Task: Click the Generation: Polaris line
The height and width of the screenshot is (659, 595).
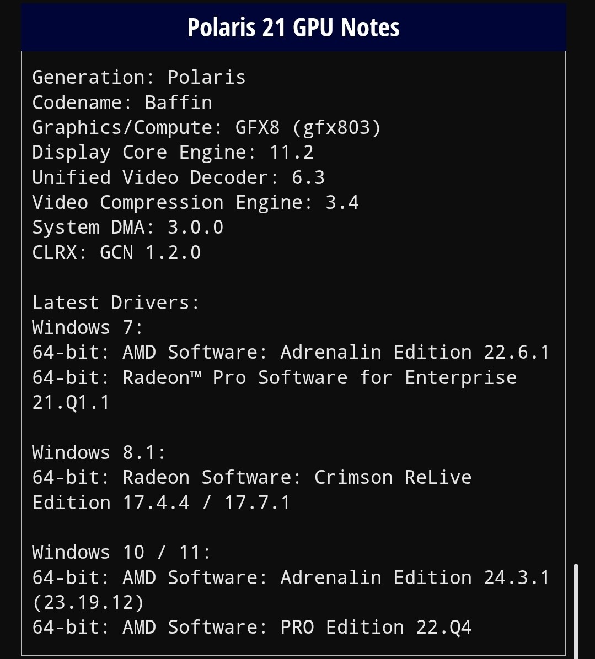Action: coord(139,77)
